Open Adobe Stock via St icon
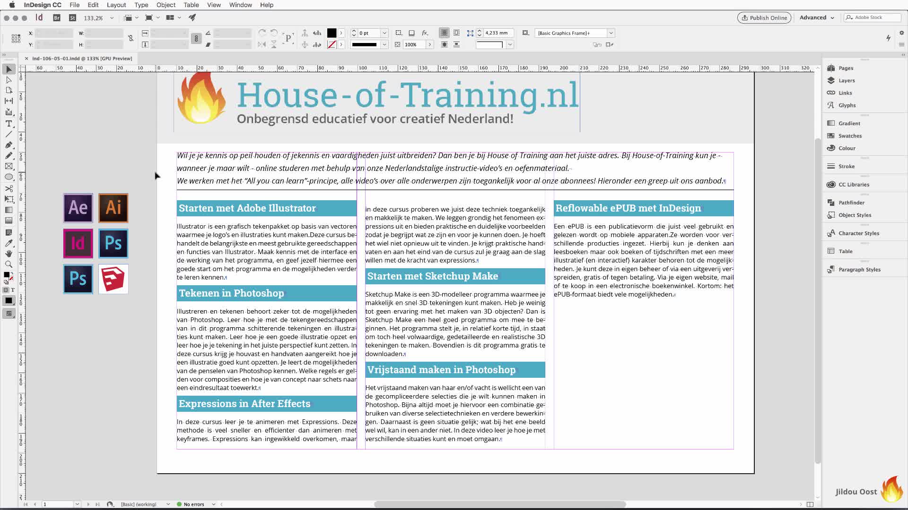 (x=72, y=18)
